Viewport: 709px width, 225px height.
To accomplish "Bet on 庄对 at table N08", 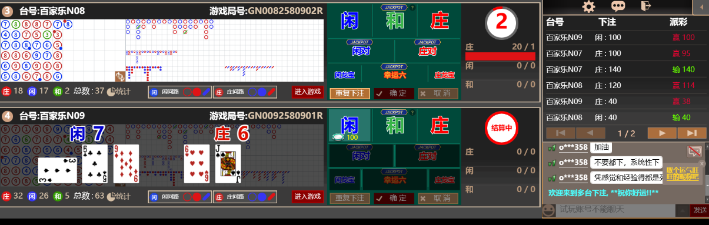I will 428,51.
